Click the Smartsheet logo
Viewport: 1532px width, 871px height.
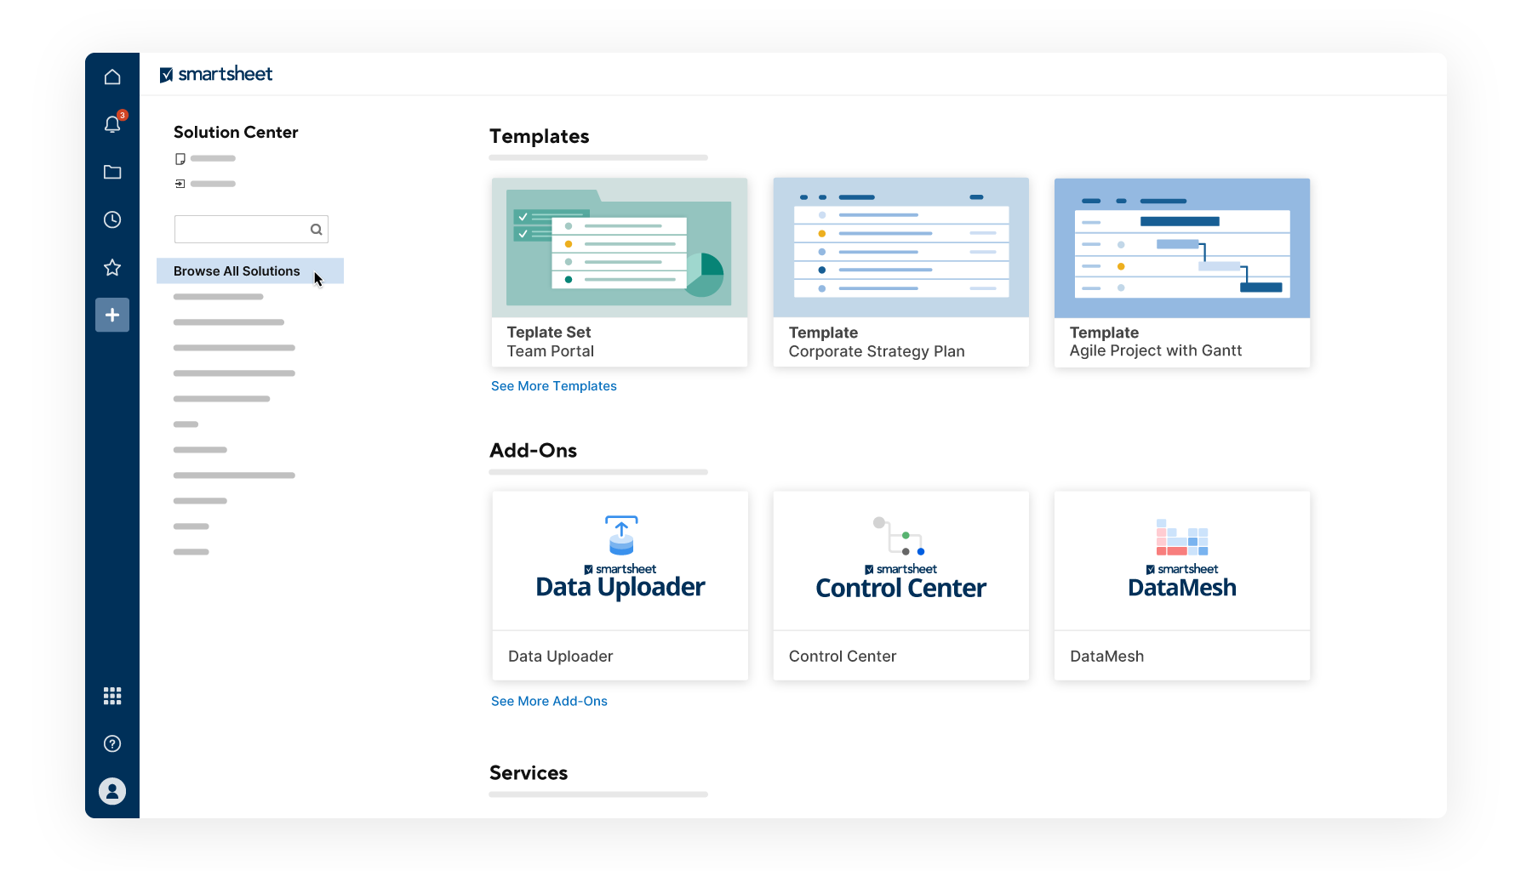tap(216, 74)
